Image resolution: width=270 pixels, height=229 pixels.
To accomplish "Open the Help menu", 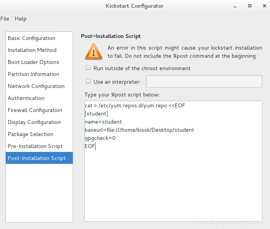I will [x=21, y=19].
